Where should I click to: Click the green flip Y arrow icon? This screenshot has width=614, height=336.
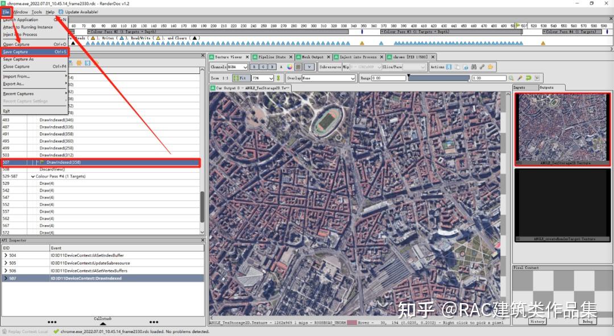point(279,78)
